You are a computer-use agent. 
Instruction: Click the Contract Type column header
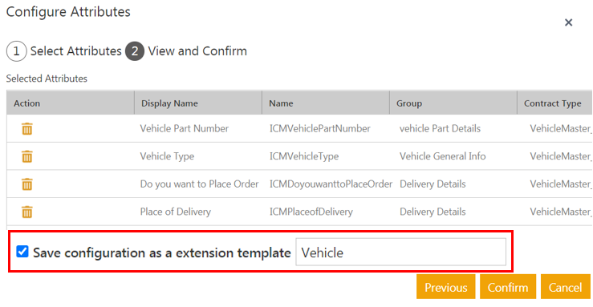(x=554, y=103)
